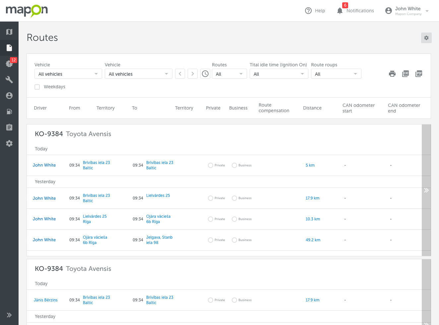The width and height of the screenshot is (439, 325).
Task: Expand sidebar with double chevron icon
Action: [x=9, y=315]
